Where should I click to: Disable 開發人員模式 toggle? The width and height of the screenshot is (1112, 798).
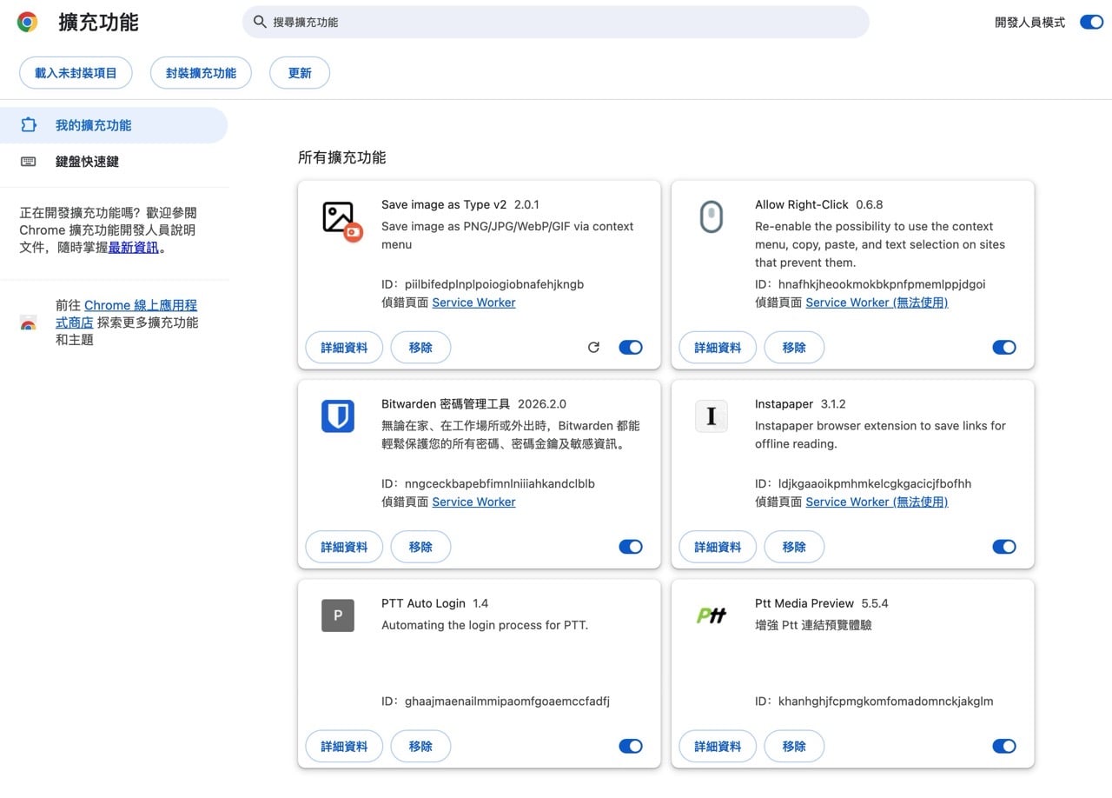click(1091, 22)
